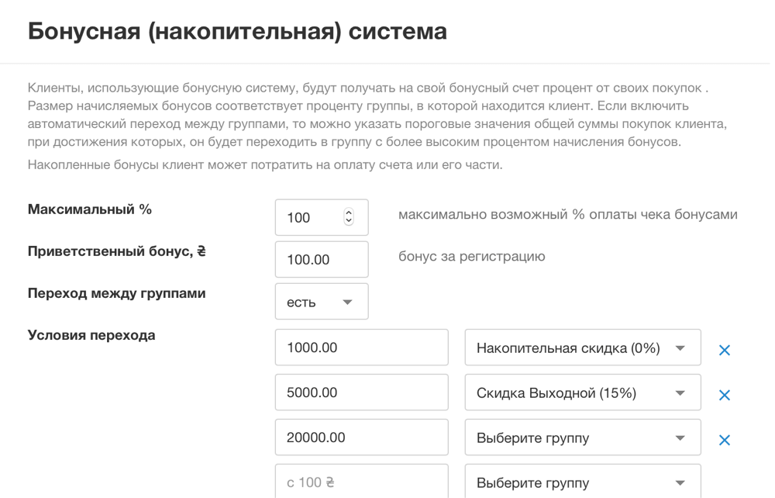Viewport: 775px width, 498px height.
Task: Click the Максимальный % label
Action: [90, 209]
